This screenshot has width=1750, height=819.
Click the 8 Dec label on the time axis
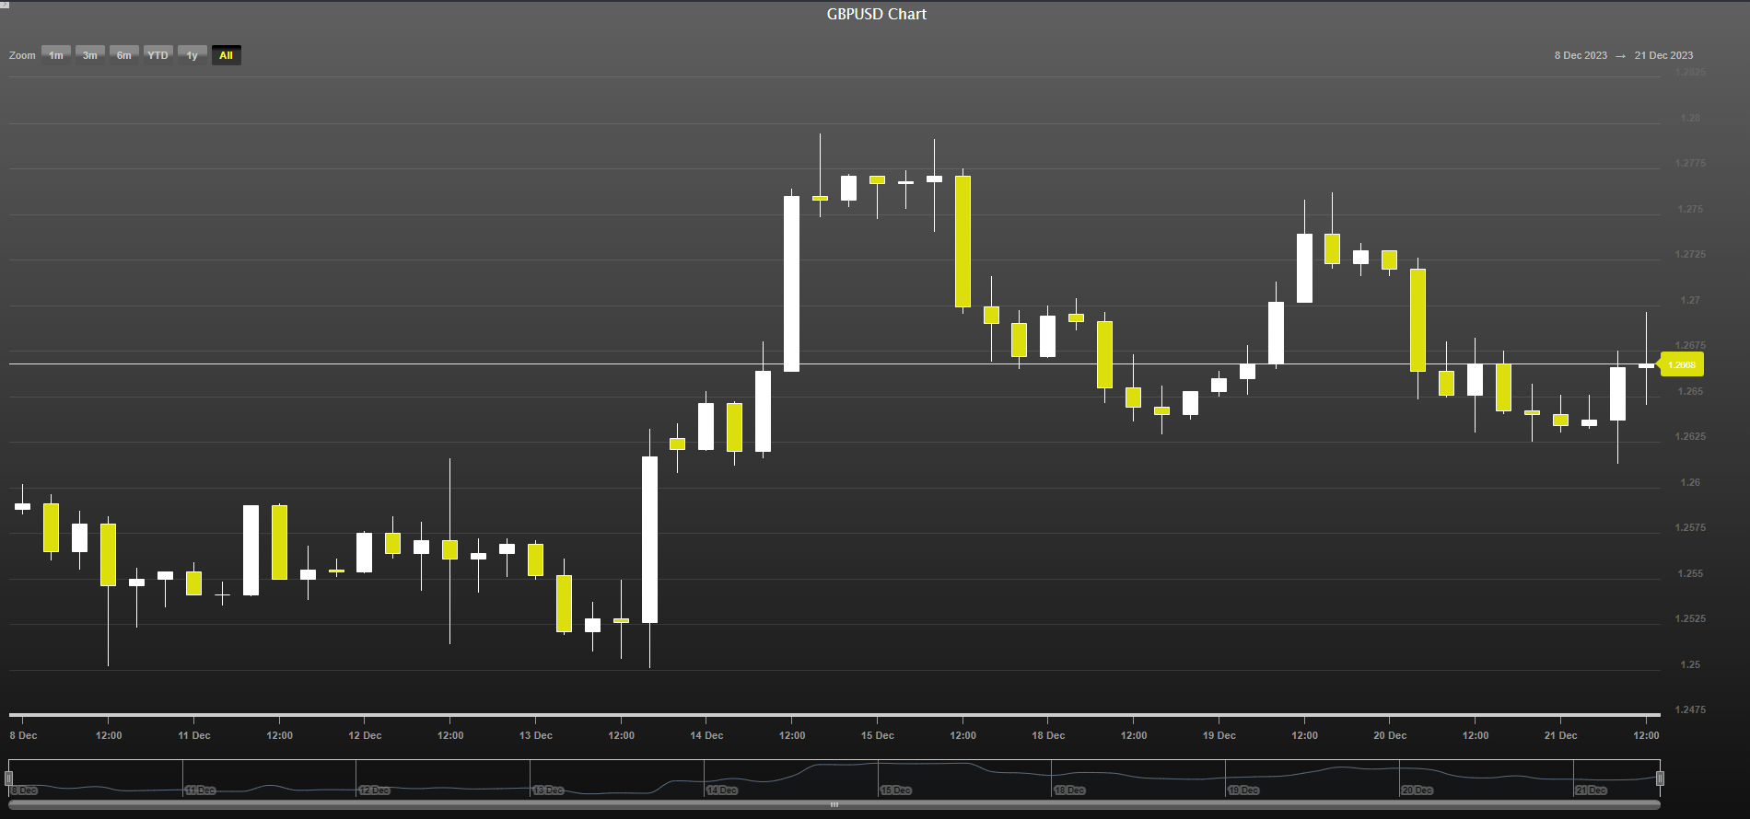coord(24,735)
